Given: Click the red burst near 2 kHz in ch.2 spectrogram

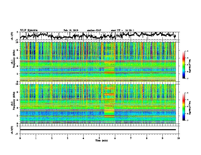Looking at the screenshot, I should 109,116.
